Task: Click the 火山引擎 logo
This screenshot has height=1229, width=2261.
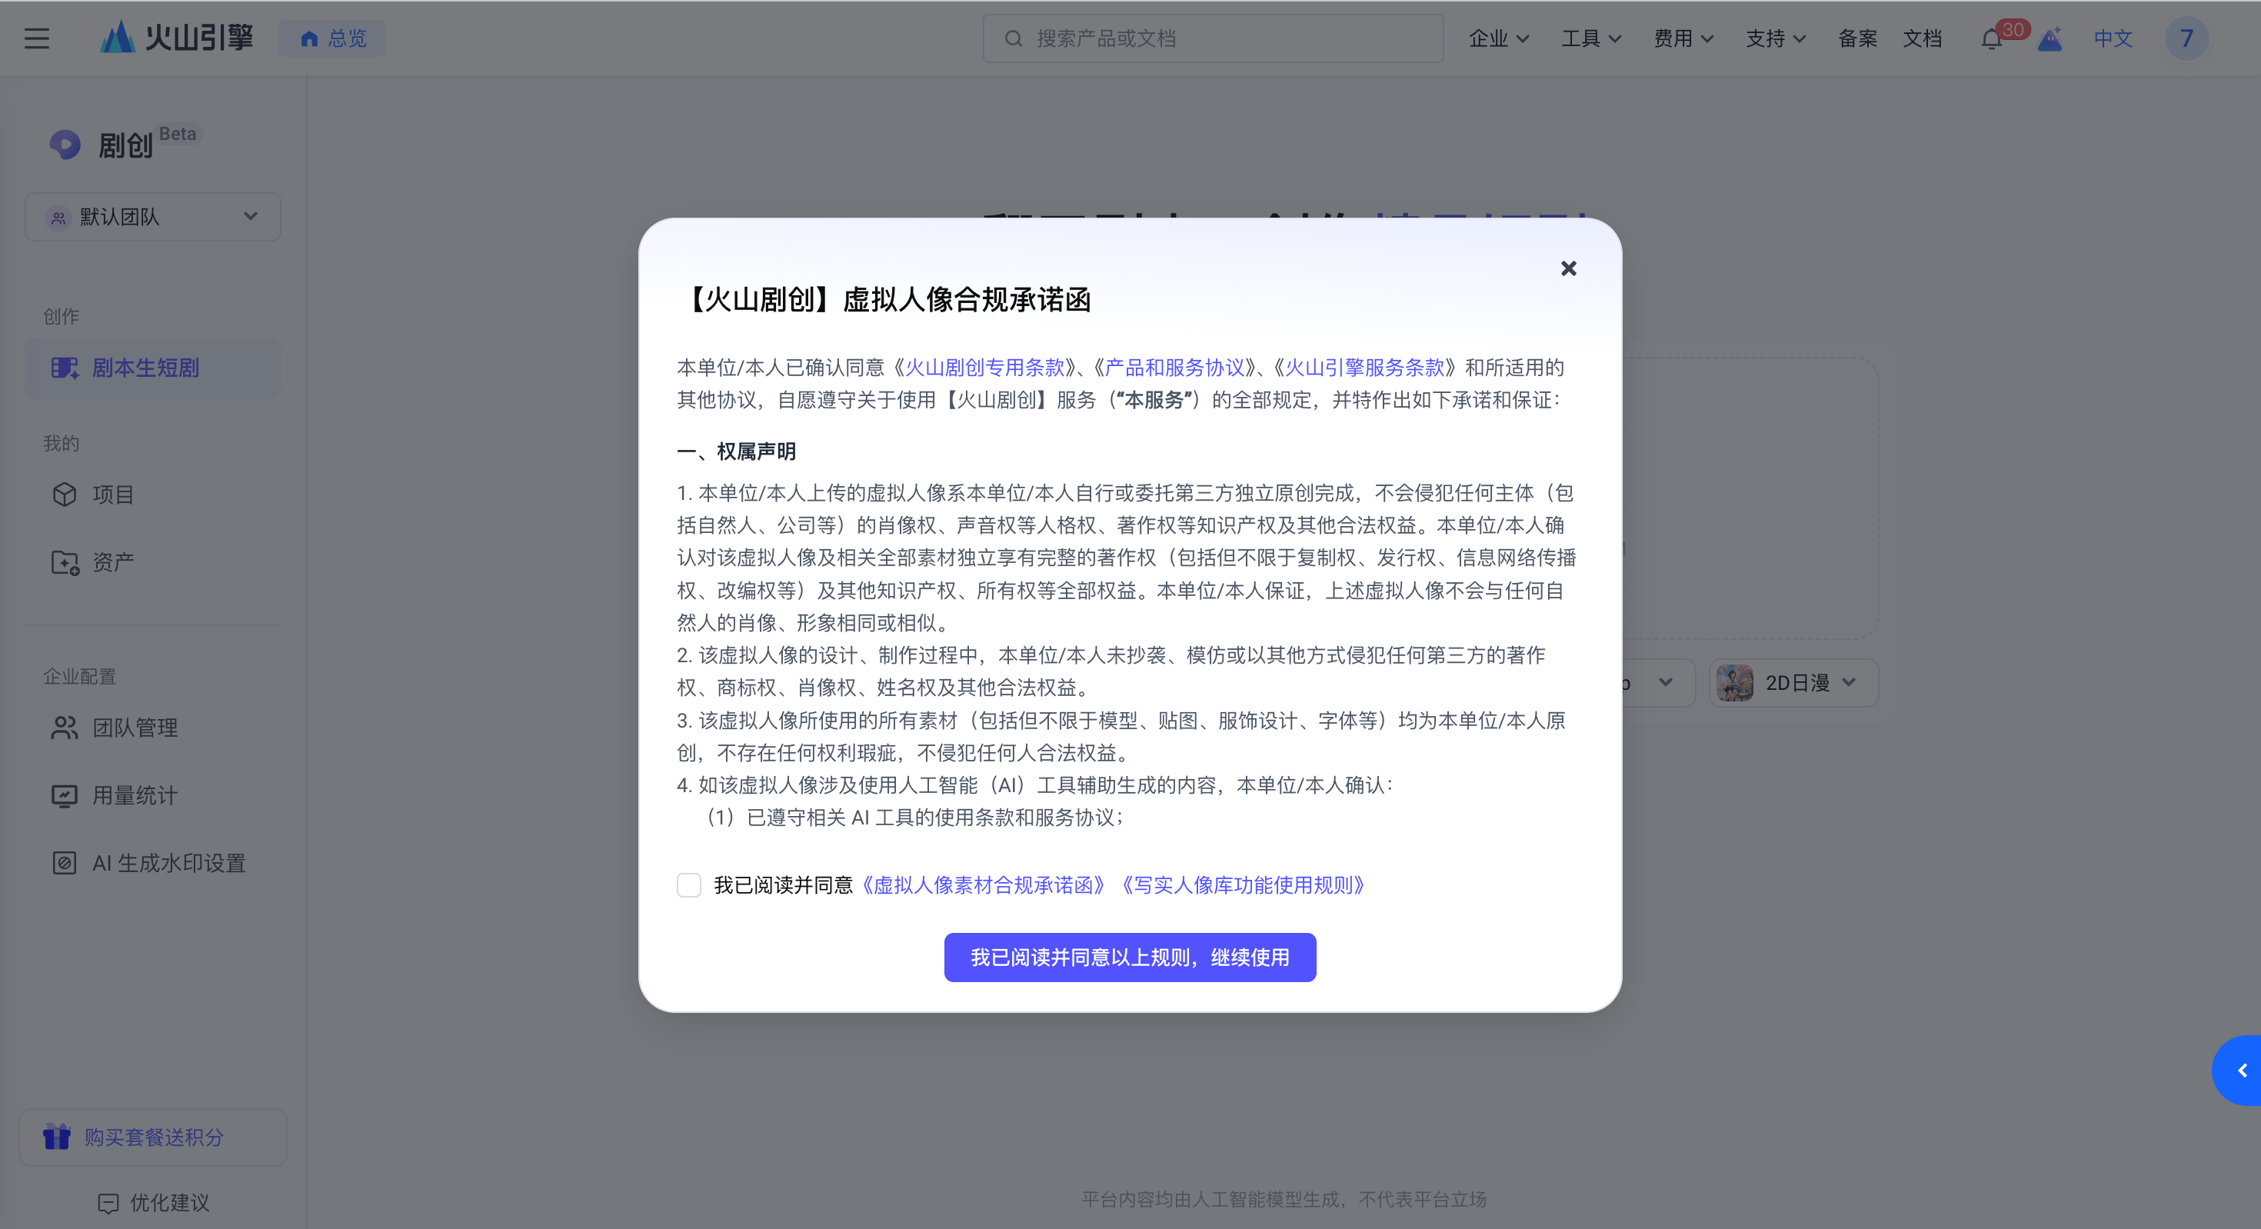Action: coord(176,38)
